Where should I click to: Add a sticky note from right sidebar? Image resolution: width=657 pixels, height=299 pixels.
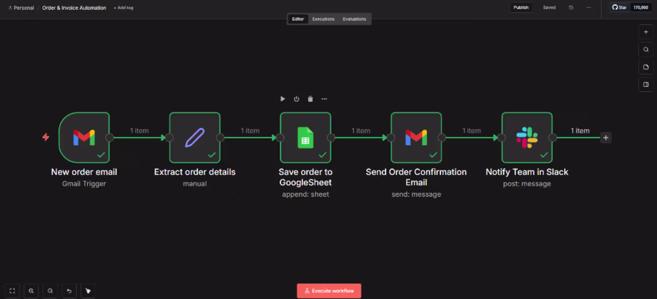tap(646, 67)
